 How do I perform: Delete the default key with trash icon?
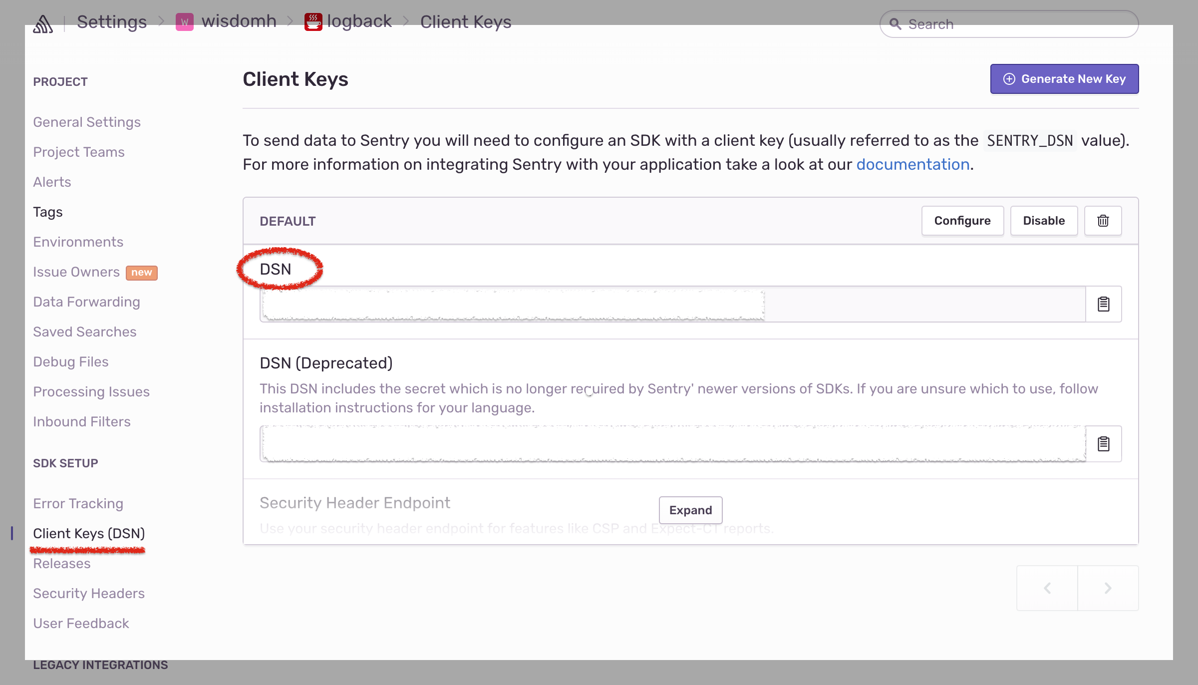1103,221
